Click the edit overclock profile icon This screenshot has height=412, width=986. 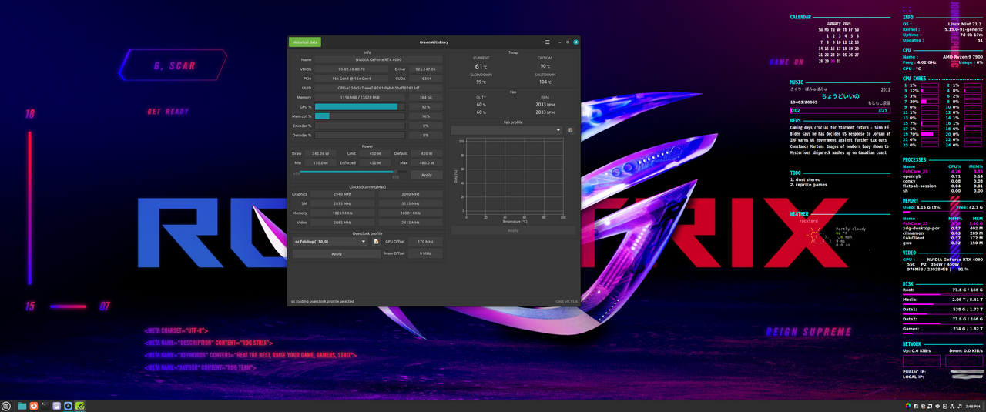point(377,242)
